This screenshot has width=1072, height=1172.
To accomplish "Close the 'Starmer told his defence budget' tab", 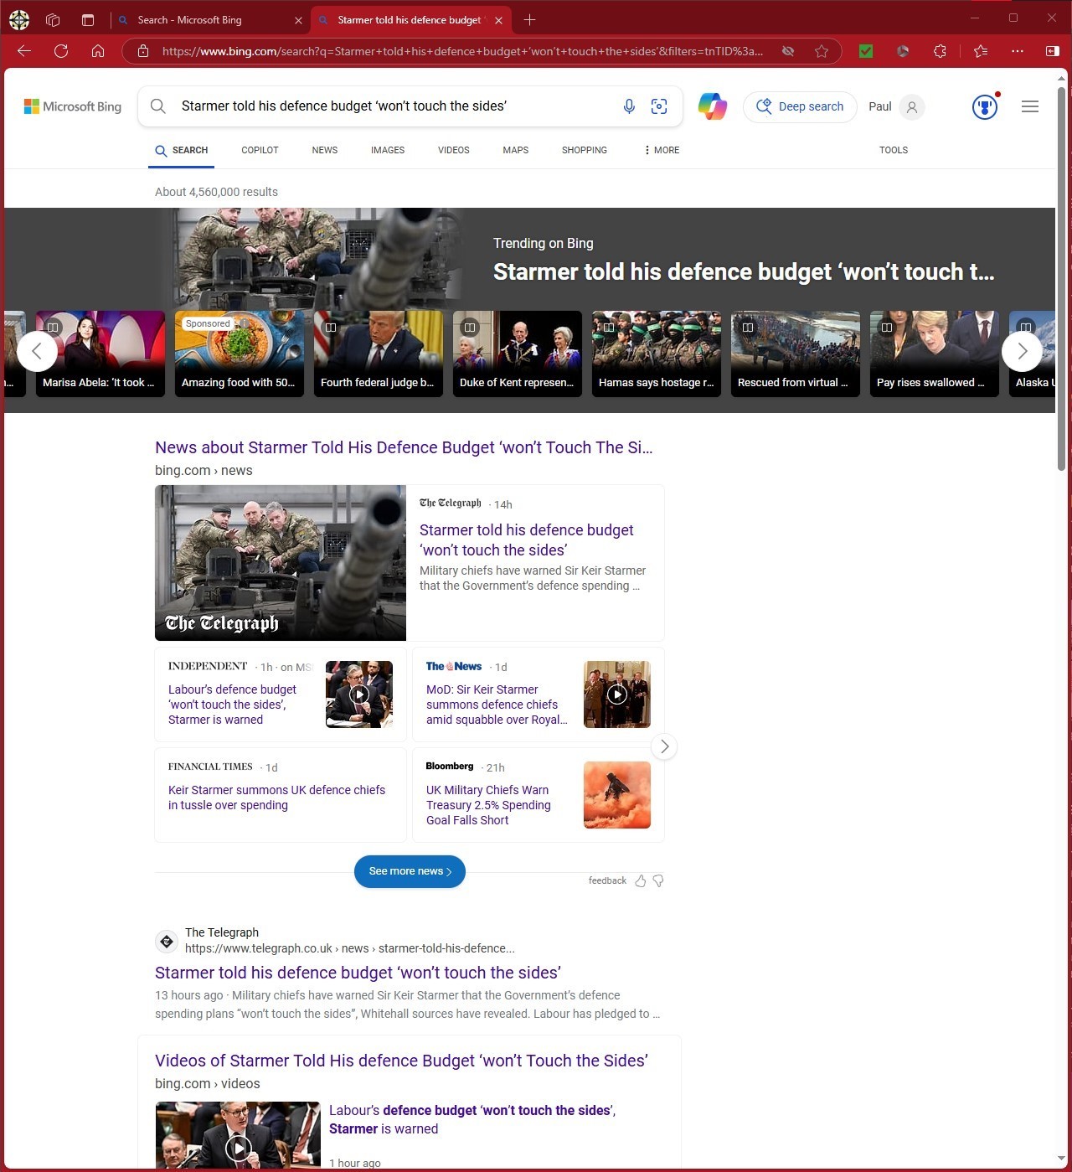I will pyautogui.click(x=498, y=20).
